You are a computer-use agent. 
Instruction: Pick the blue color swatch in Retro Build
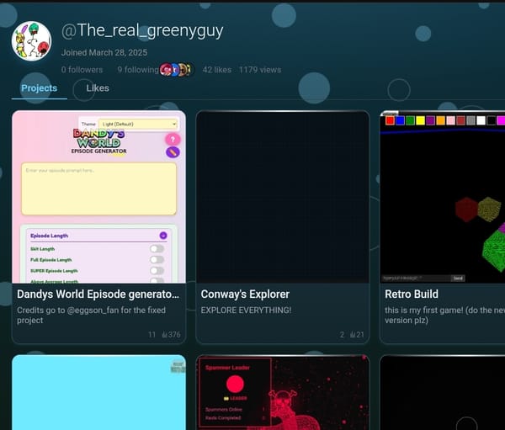point(400,120)
